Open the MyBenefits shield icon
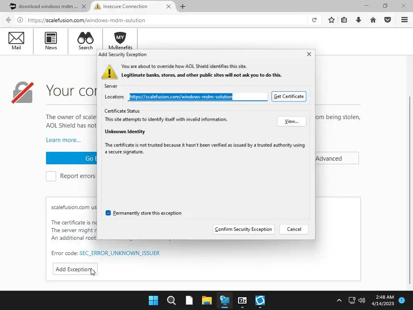 (x=120, y=41)
